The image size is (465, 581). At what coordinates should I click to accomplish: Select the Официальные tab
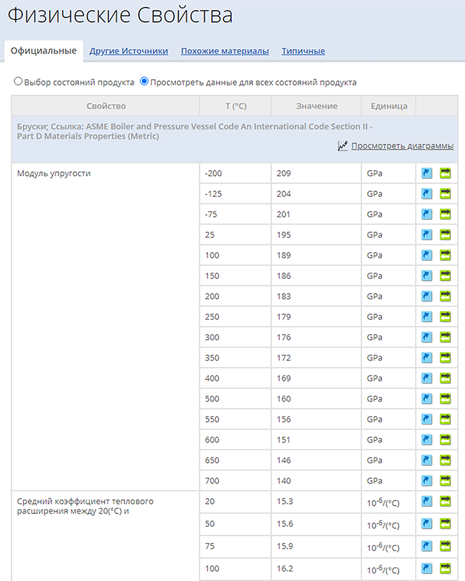(x=43, y=51)
